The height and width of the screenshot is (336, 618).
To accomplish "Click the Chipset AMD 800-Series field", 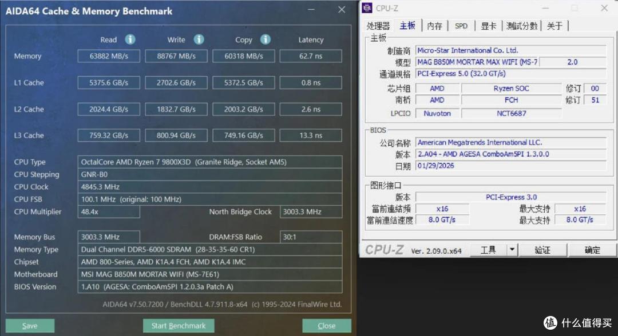I will tap(210, 262).
